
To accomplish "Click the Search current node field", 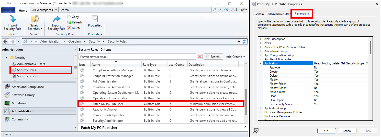I will (x=137, y=57).
